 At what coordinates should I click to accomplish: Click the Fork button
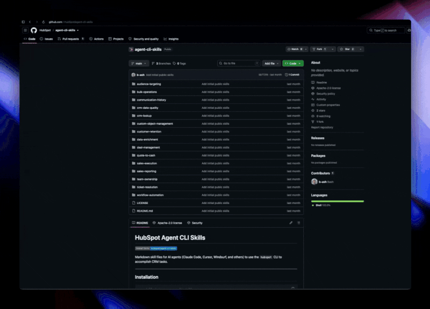[x=319, y=49]
